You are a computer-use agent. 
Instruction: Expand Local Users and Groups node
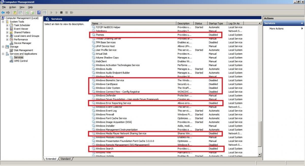pos(7,36)
